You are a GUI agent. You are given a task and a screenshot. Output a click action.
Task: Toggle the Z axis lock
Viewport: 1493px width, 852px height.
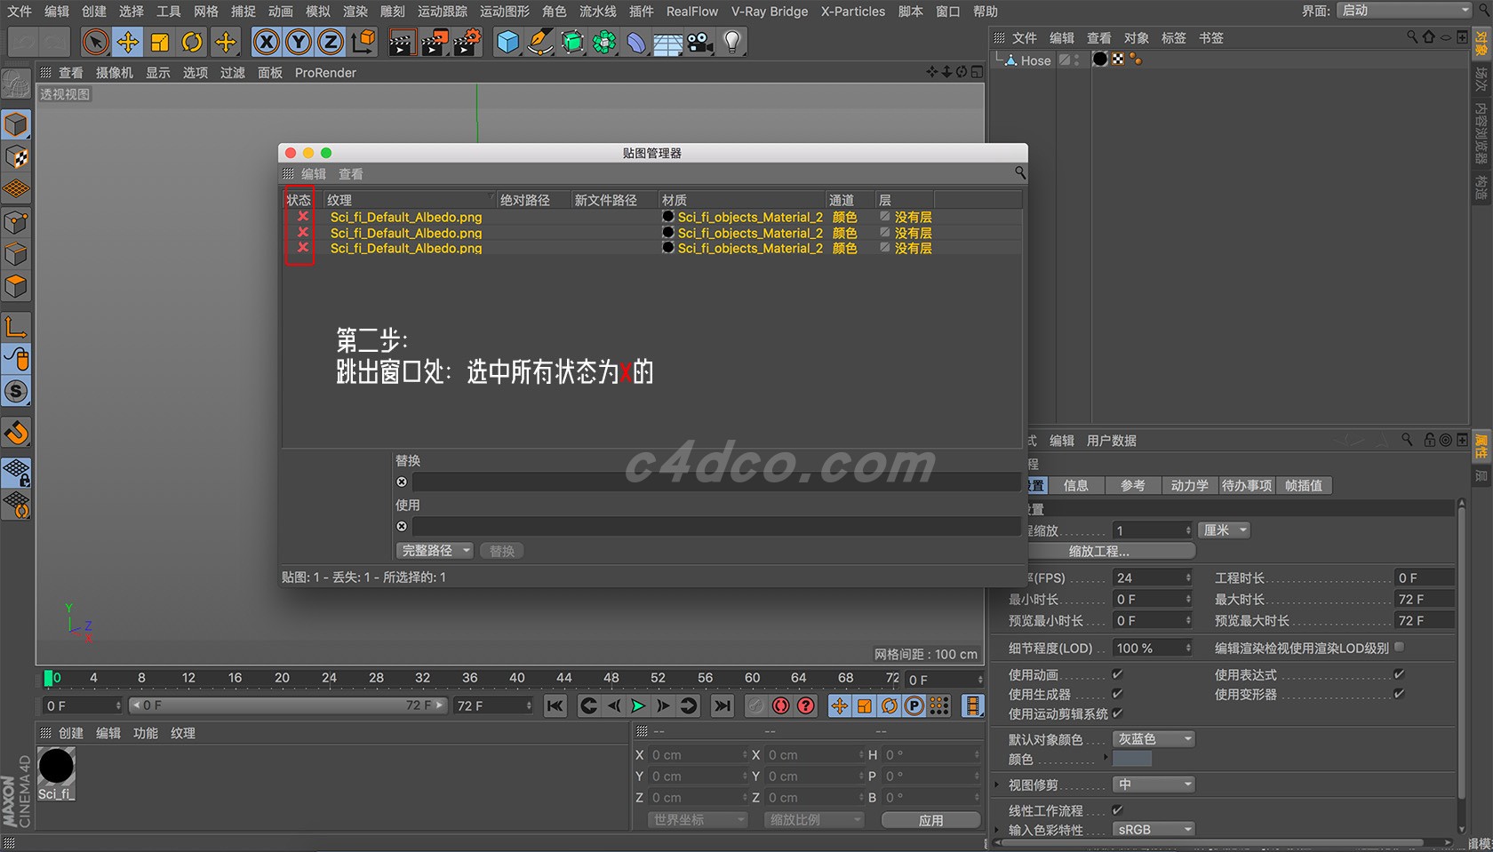pyautogui.click(x=330, y=42)
